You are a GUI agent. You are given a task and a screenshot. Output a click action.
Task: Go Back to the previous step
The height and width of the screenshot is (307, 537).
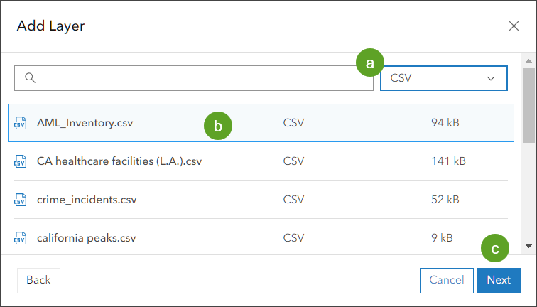pos(38,280)
